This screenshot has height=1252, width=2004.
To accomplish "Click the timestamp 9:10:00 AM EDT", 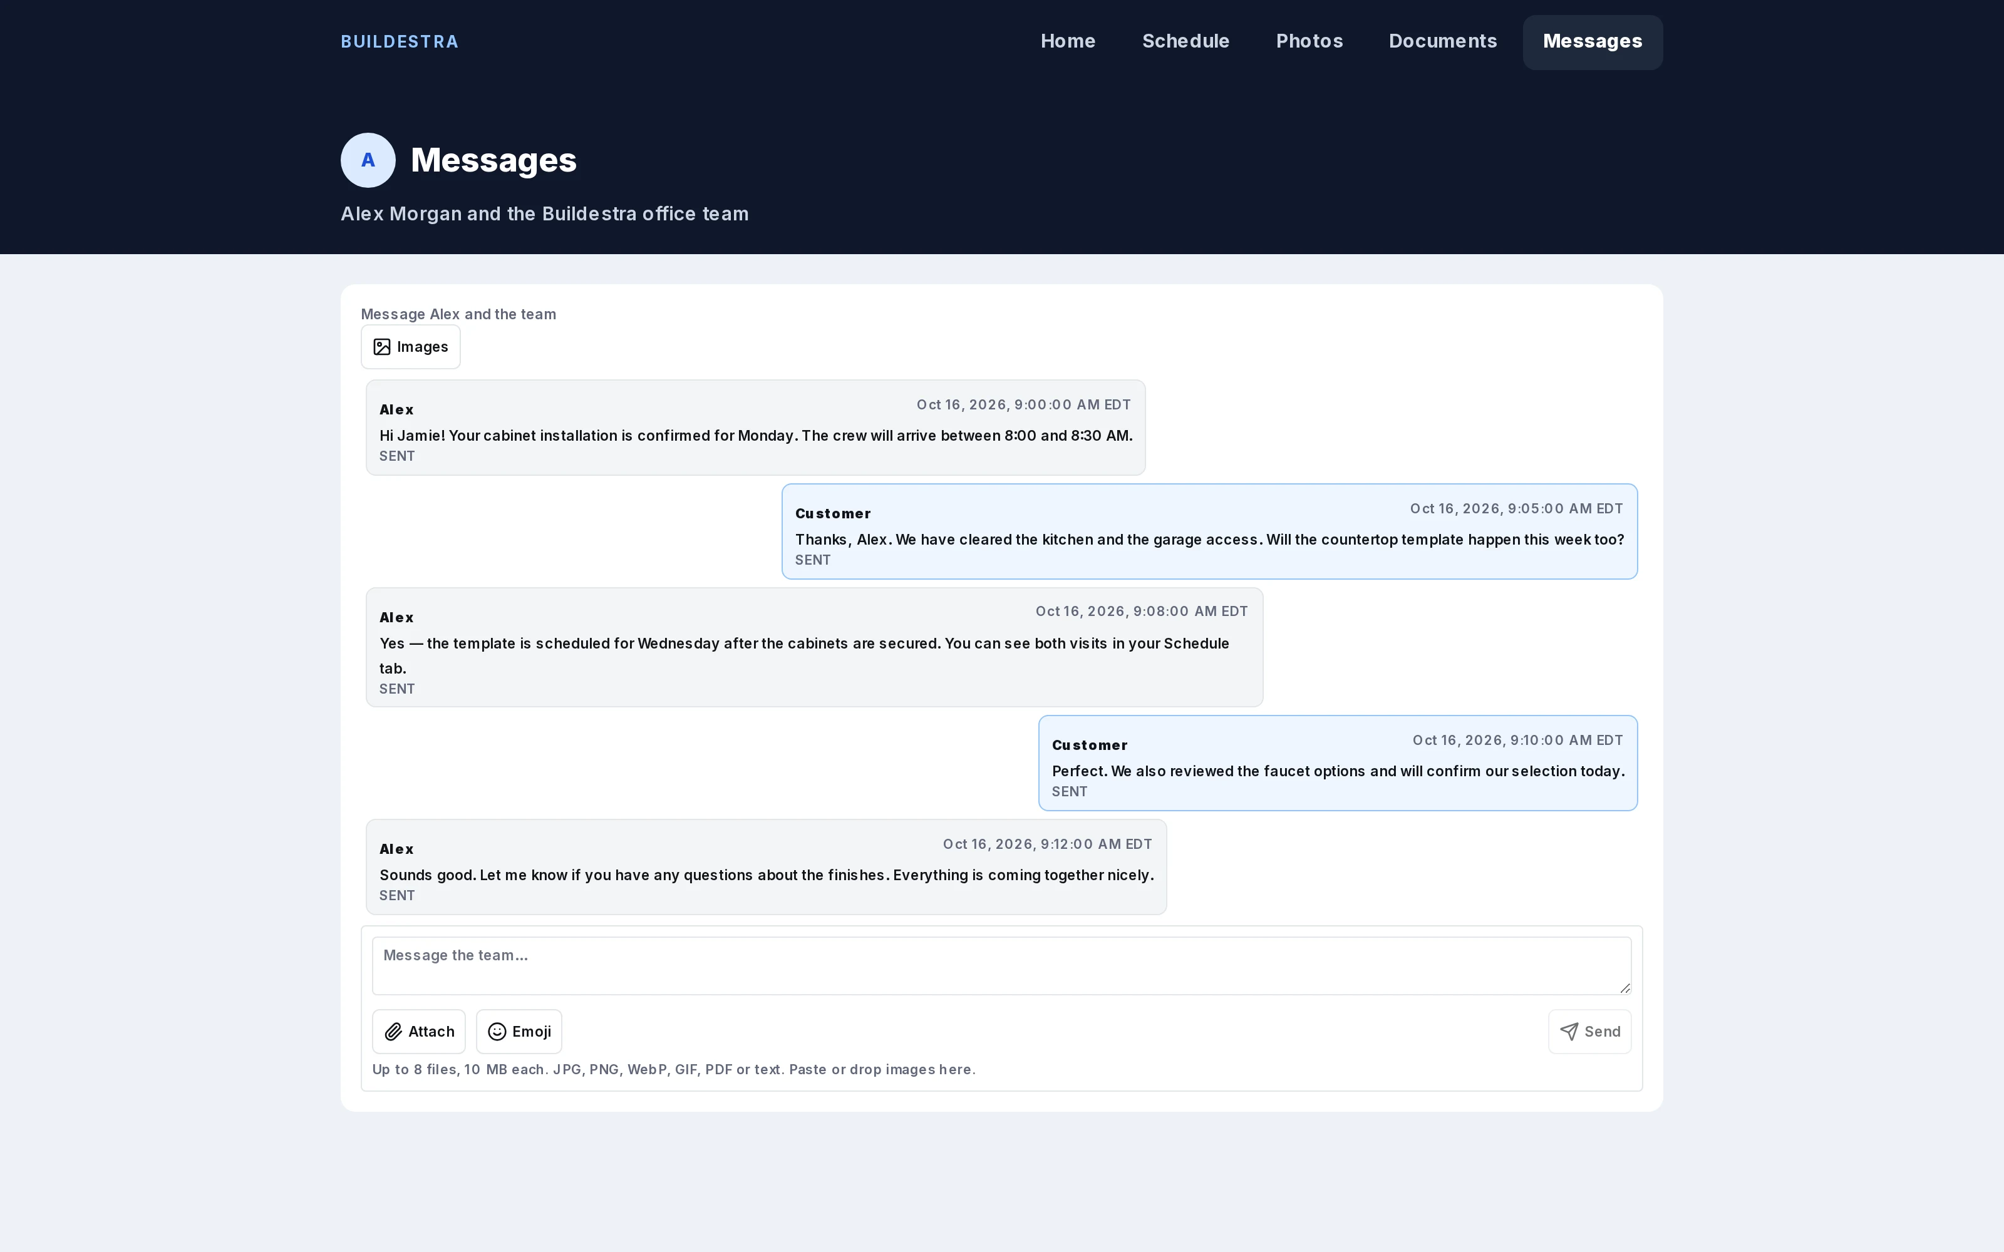I will pyautogui.click(x=1517, y=741).
